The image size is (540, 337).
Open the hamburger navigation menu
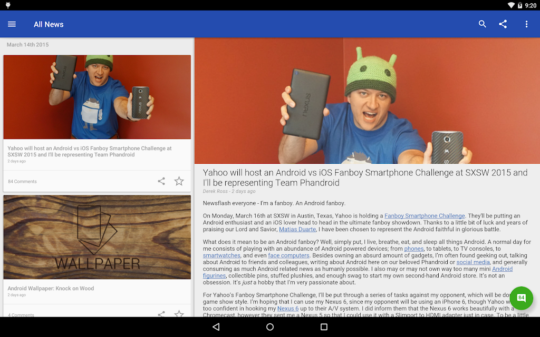[x=12, y=24]
